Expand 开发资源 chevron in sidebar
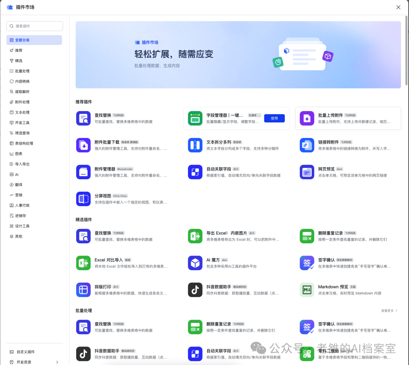The height and width of the screenshot is (365, 409). 57,362
